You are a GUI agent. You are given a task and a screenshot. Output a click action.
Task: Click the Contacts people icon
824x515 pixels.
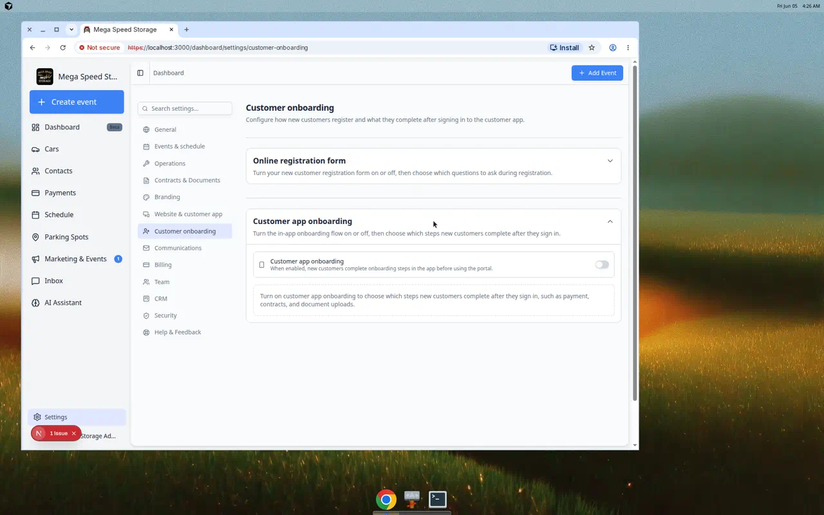pos(35,171)
